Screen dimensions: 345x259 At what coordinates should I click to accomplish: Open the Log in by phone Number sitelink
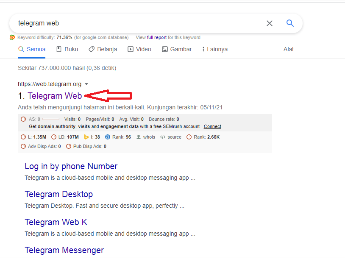(71, 166)
